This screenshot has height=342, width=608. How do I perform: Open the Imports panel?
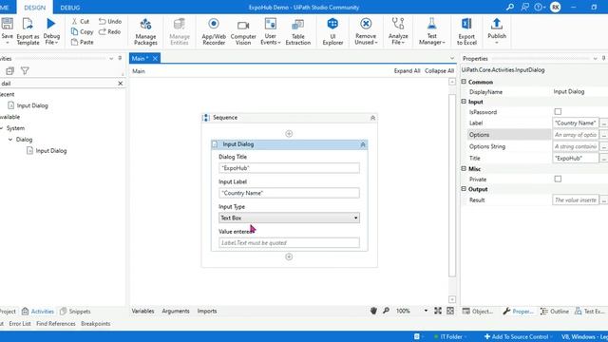tap(207, 311)
